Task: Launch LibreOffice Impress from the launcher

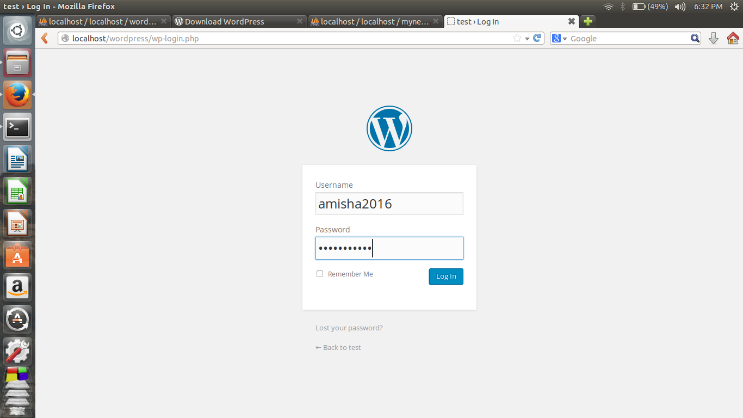Action: 17,223
